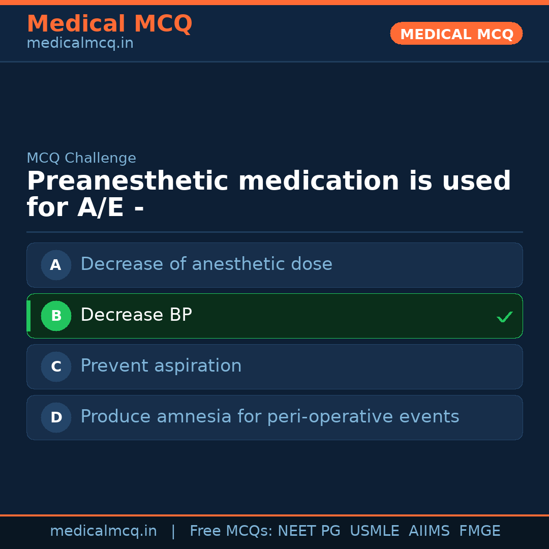This screenshot has width=549, height=549.
Task: Click the orange MEDICAL MCQ badge
Action: 456,34
